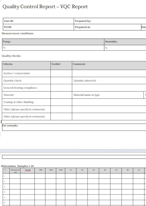Viewport: 146px width, 206px height.
Task: Click the Comment cell for Surface / conservation
Action: [x=109, y=73]
